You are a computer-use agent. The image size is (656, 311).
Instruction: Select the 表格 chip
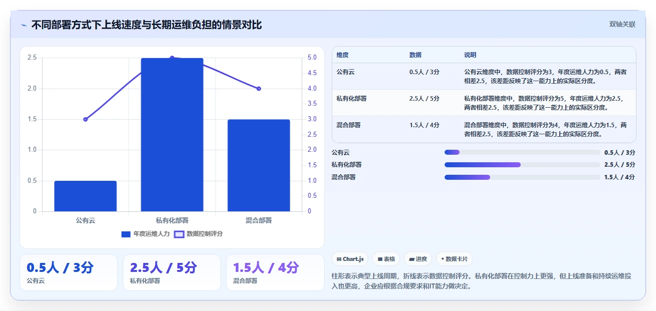point(386,259)
